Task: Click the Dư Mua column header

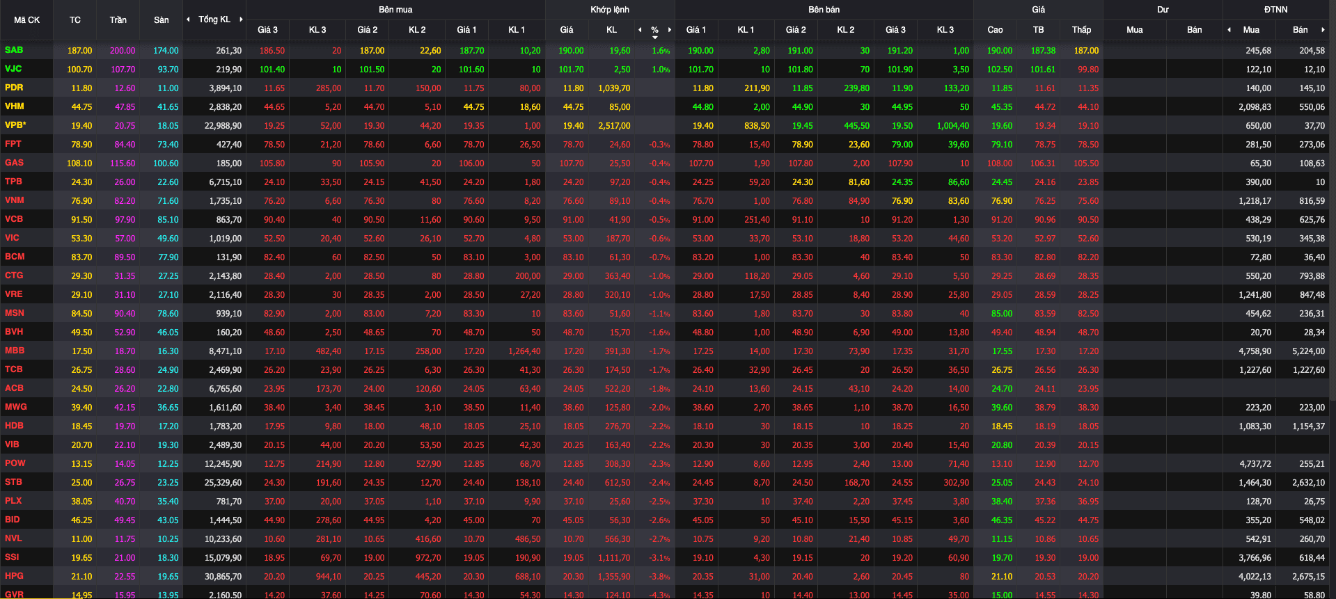Action: tap(1135, 30)
